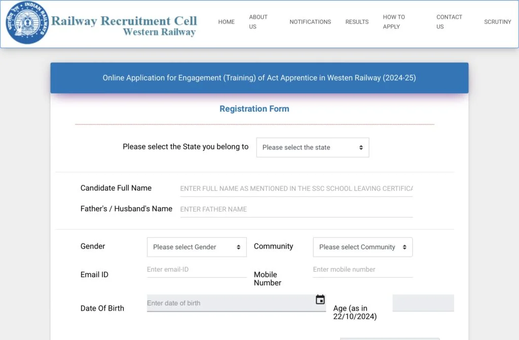The image size is (519, 340).
Task: Click the 'Mobile Number' label
Action: tap(268, 279)
